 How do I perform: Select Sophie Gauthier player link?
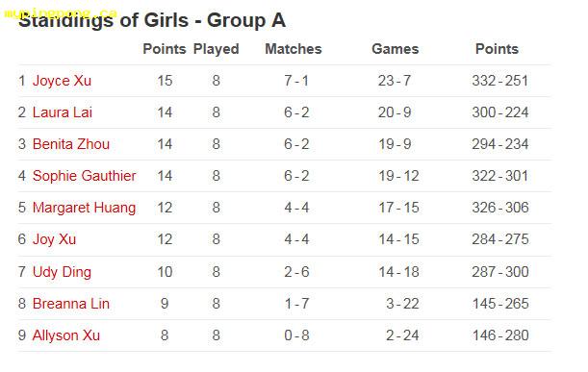[84, 176]
